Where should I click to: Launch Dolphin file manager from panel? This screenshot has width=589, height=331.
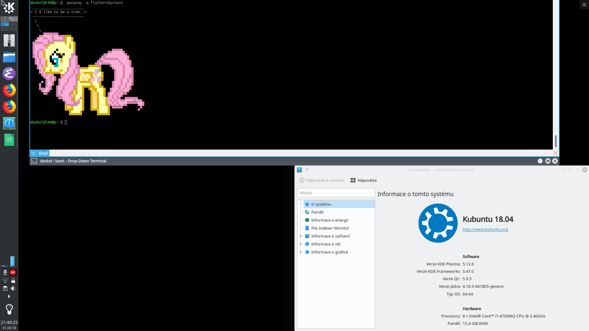9,57
